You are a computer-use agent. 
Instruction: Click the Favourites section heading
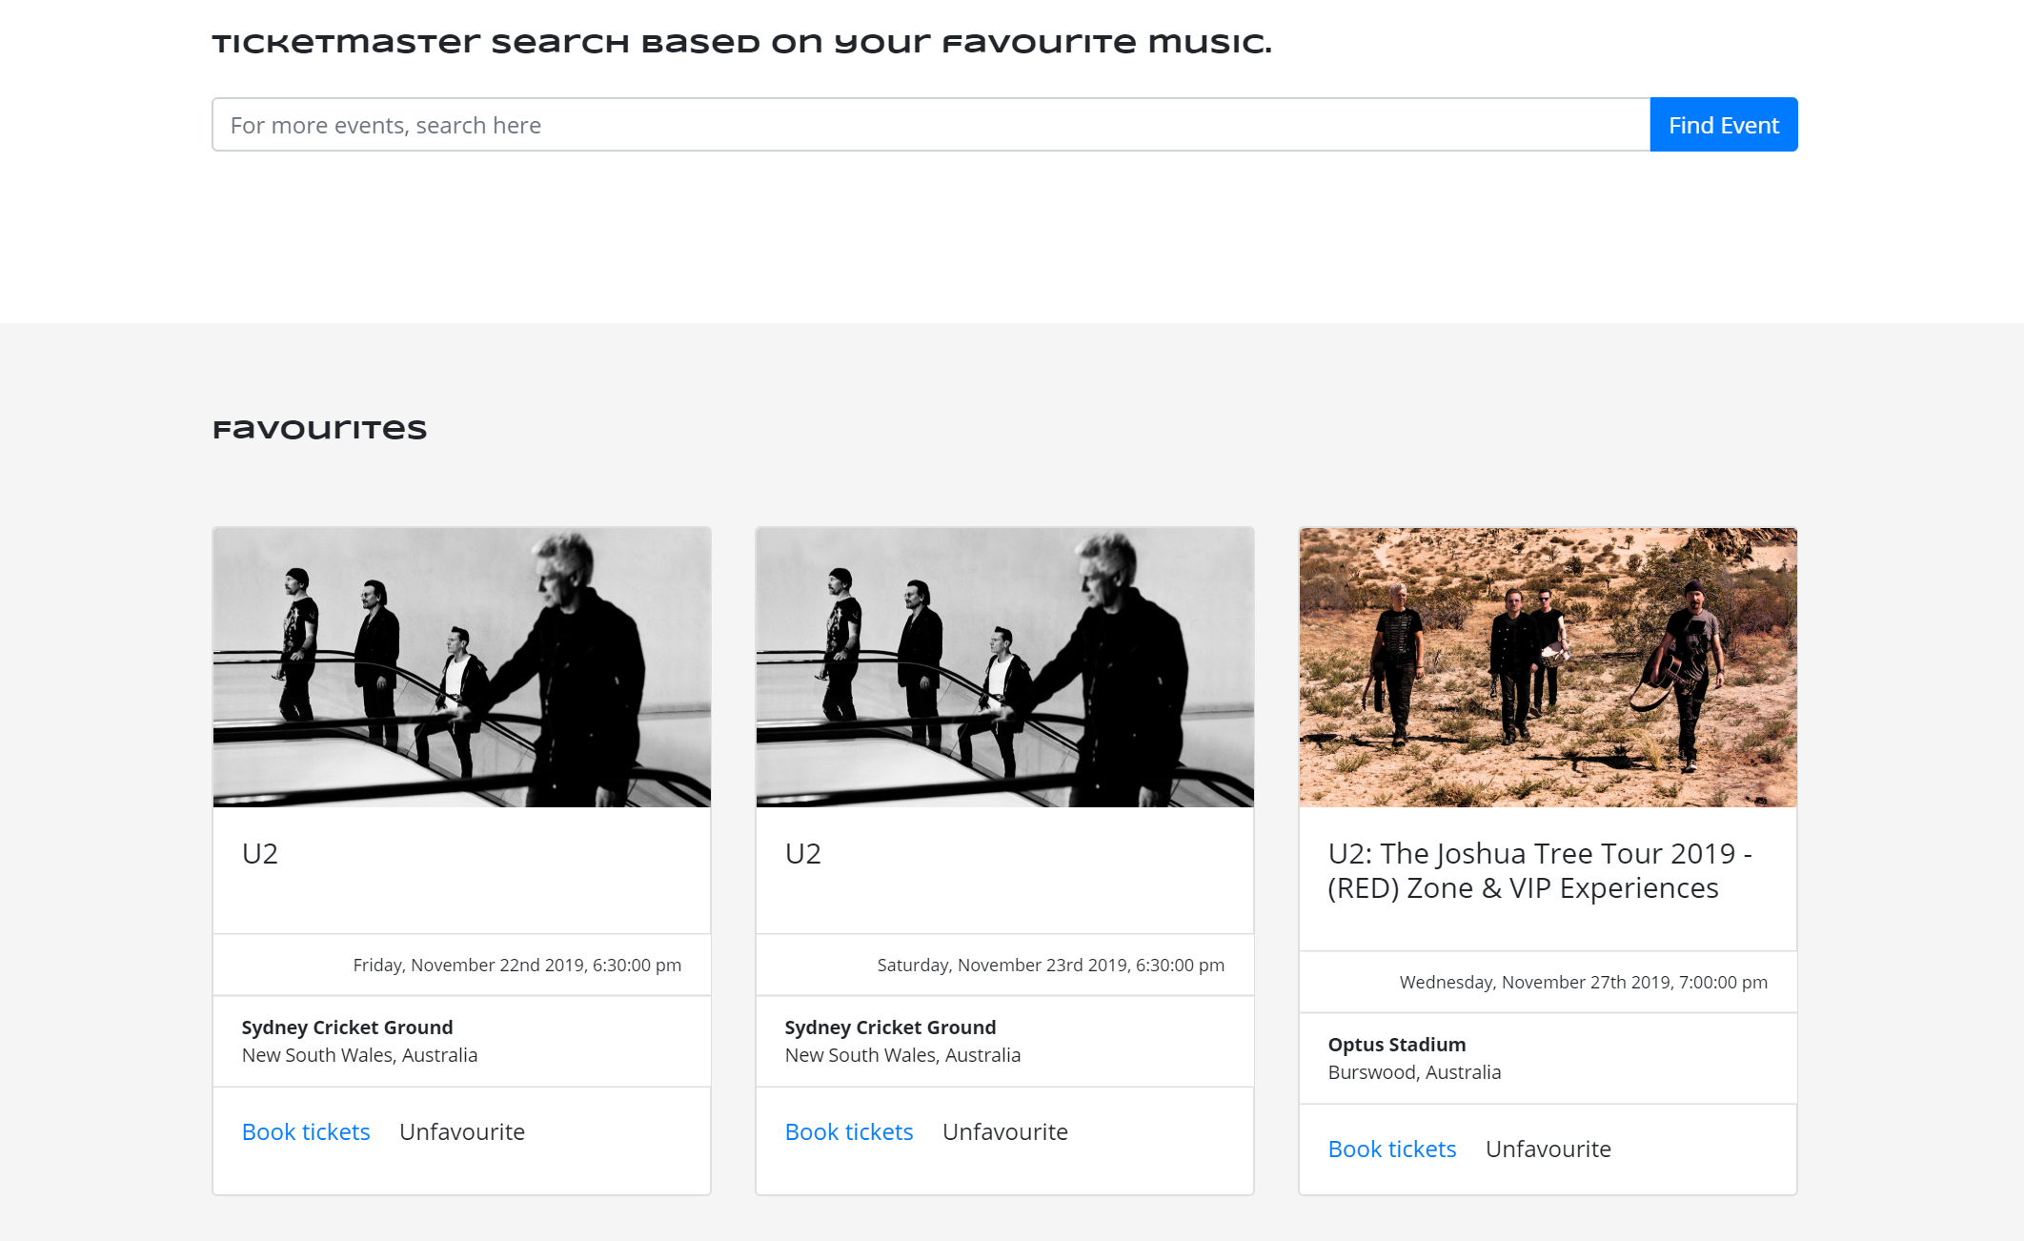[x=319, y=429]
